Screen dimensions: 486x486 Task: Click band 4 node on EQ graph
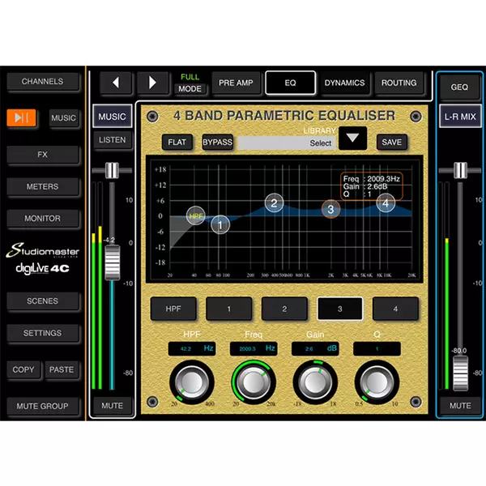tap(386, 204)
